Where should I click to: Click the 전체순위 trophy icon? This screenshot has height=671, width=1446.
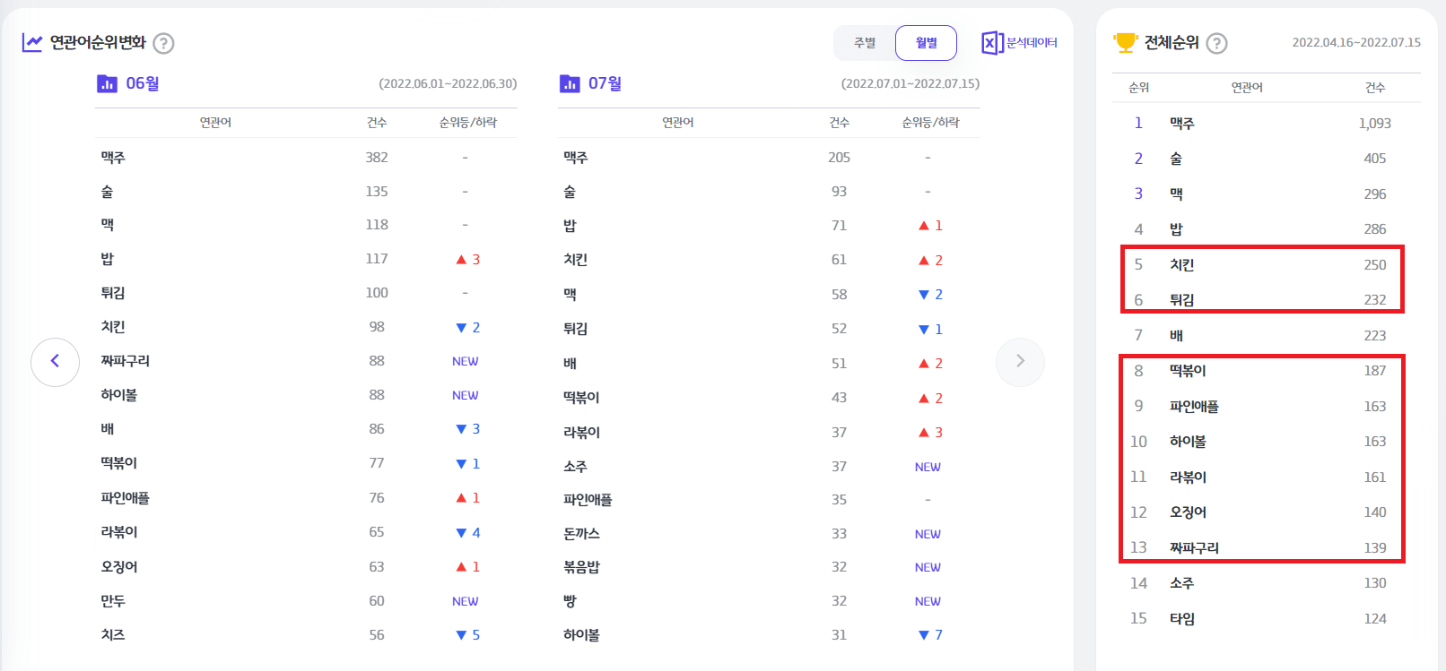coord(1125,42)
